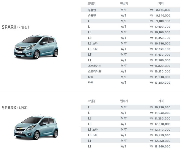The width and height of the screenshot is (182, 150).
Task: Select the LPGi price ₩ 12,110,000
Action: point(160,130)
